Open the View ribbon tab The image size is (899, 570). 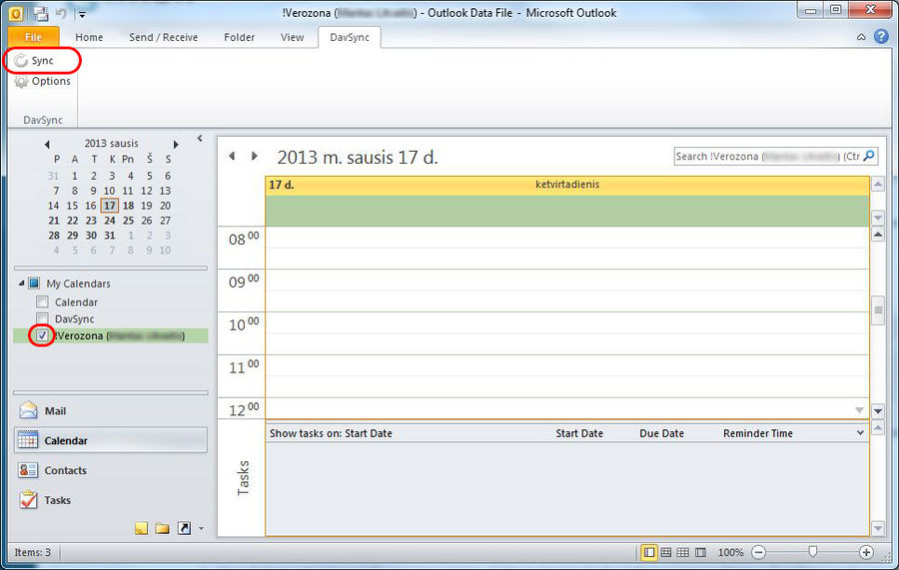(x=292, y=37)
